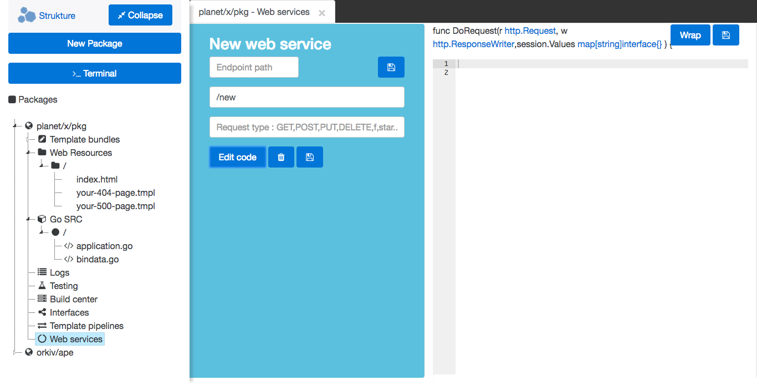This screenshot has width=757, height=385.
Task: Select the Testing flask icon
Action: click(42, 286)
